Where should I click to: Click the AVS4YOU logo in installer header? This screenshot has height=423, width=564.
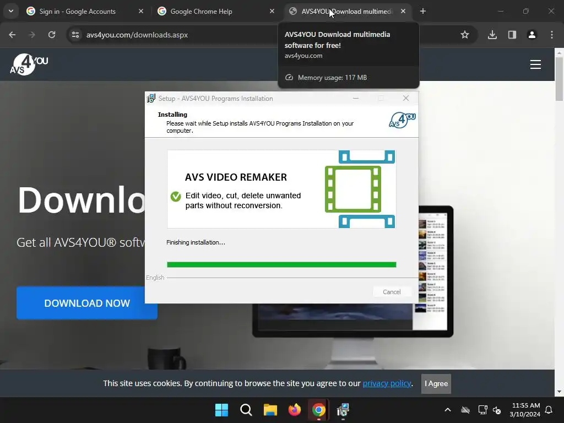pyautogui.click(x=402, y=120)
